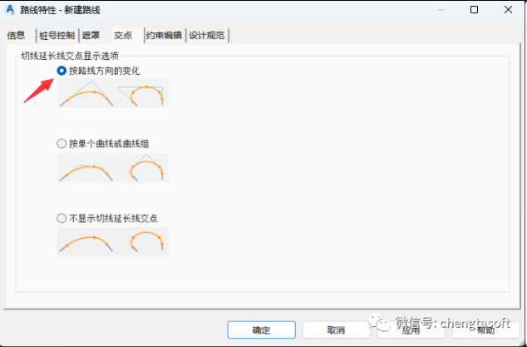Choose 按单个曲线或曲线组 radio option

[103, 144]
